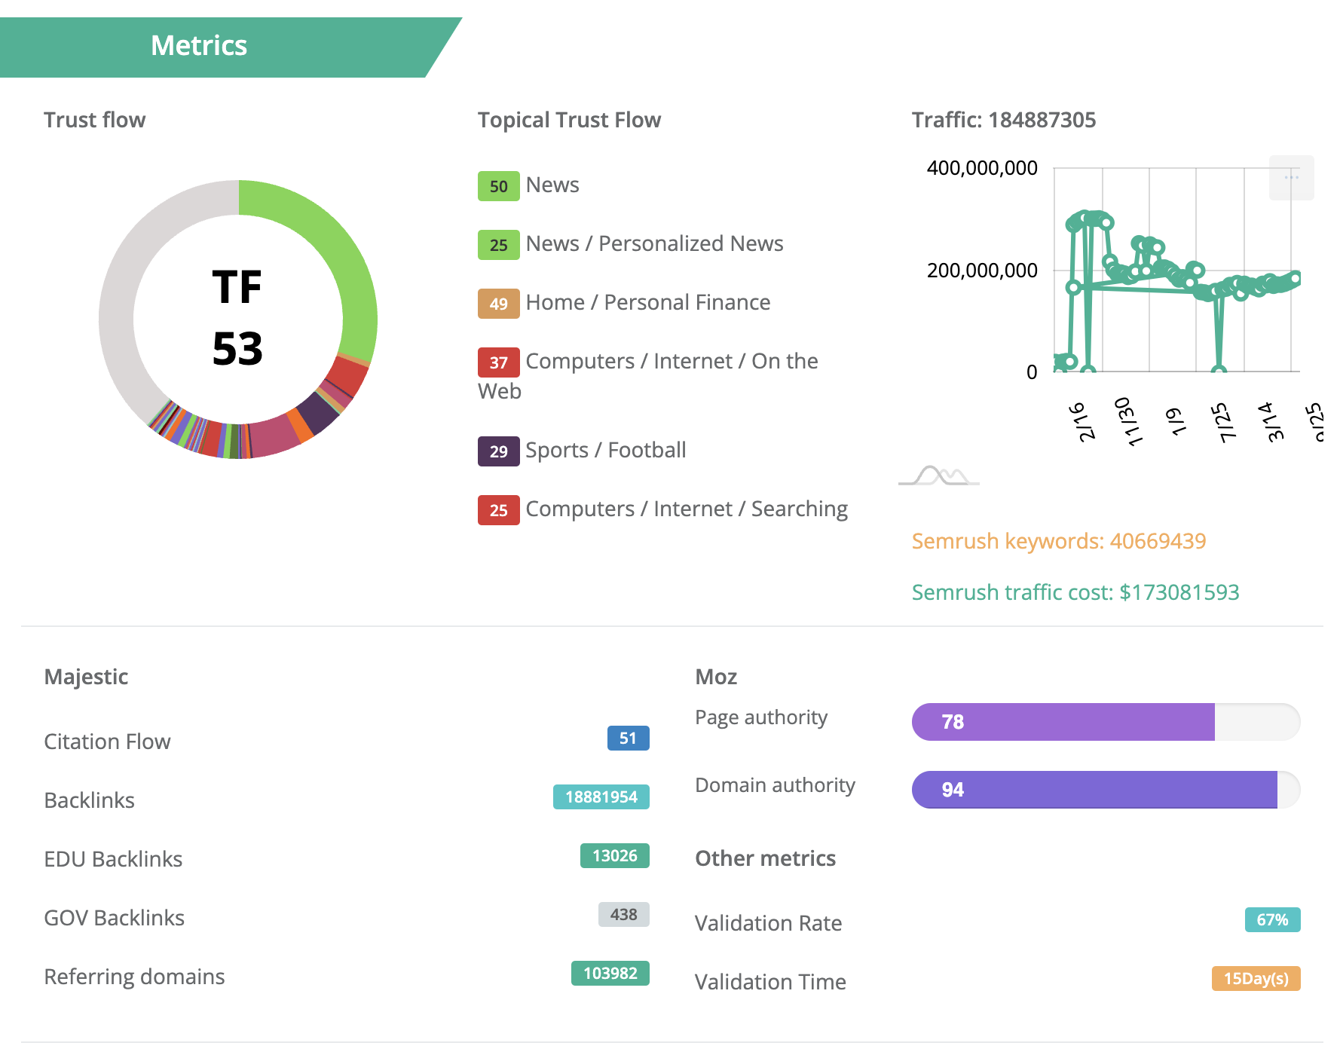Click the orange 49 Personal Finance badge
This screenshot has width=1340, height=1055.
(498, 304)
